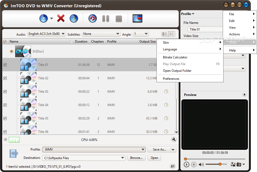
Task: Click the Convert (rip) circular arrow icon
Action: [93, 18]
